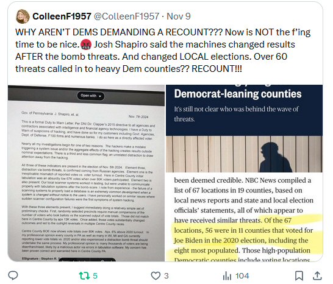Like the post with heart icon

tap(156, 275)
